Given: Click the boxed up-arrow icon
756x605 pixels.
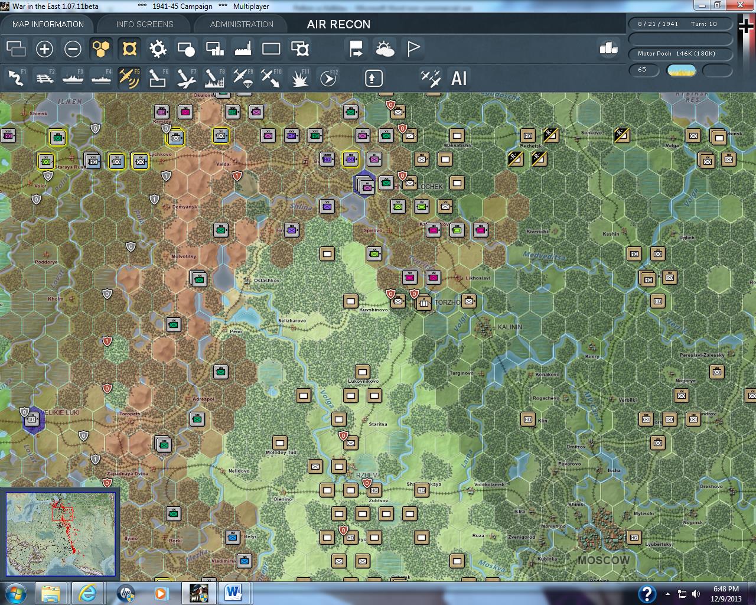Looking at the screenshot, I should click(x=374, y=78).
